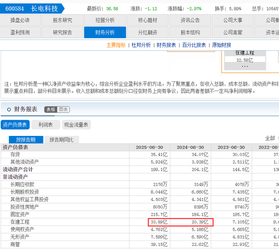Click the 使用权资产 row label

(x=22, y=229)
